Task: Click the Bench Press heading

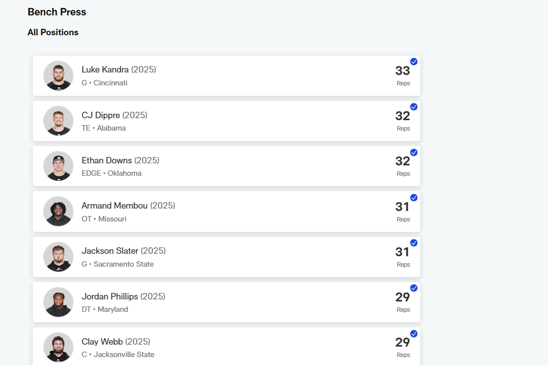Action: [57, 12]
